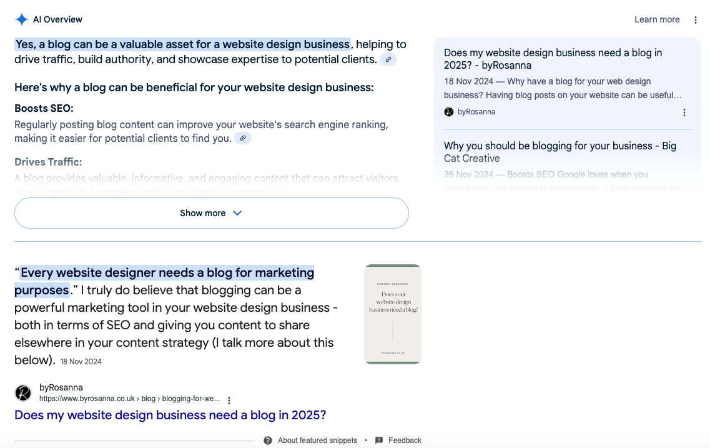
Task: Open the AI Overview three-dot options menu
Action: pyautogui.click(x=696, y=20)
